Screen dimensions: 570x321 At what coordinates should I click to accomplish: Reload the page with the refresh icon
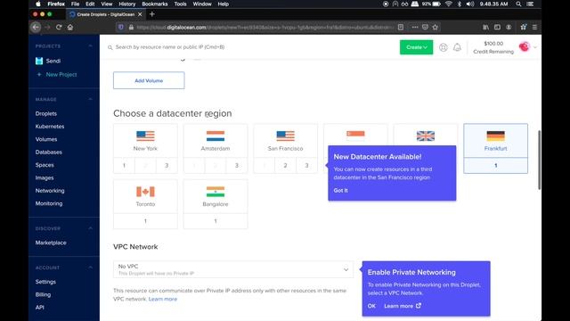click(x=59, y=28)
